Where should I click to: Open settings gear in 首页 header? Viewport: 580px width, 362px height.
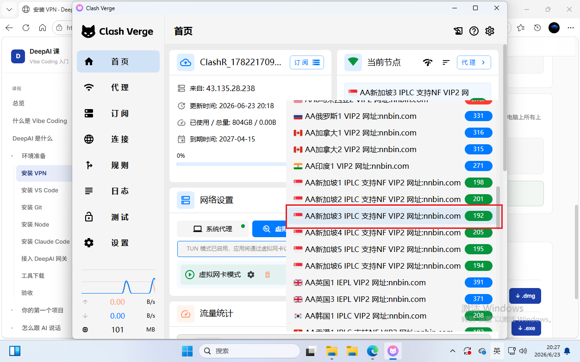[x=490, y=31]
